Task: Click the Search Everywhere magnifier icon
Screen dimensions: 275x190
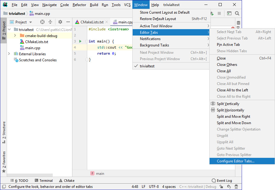Action: tap(237, 13)
